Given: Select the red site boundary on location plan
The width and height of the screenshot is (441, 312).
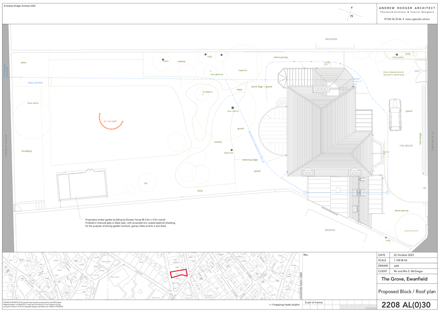Looking at the screenshot, I should pyautogui.click(x=179, y=274).
